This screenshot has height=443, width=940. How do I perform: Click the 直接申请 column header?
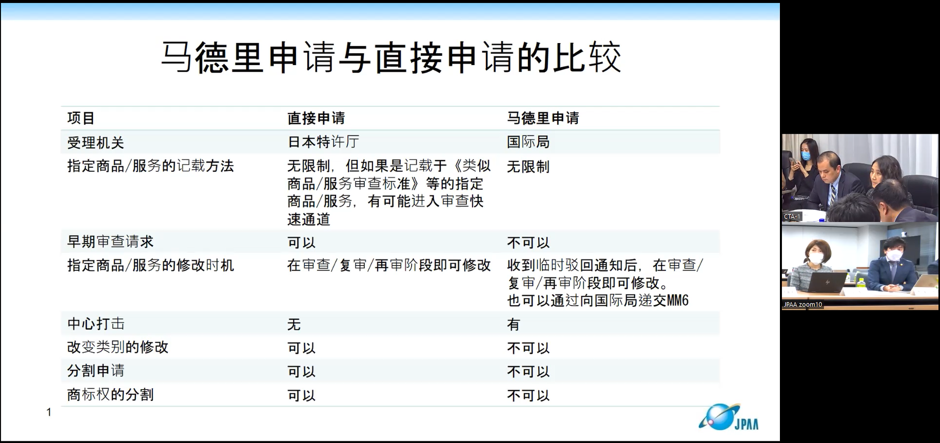point(316,118)
